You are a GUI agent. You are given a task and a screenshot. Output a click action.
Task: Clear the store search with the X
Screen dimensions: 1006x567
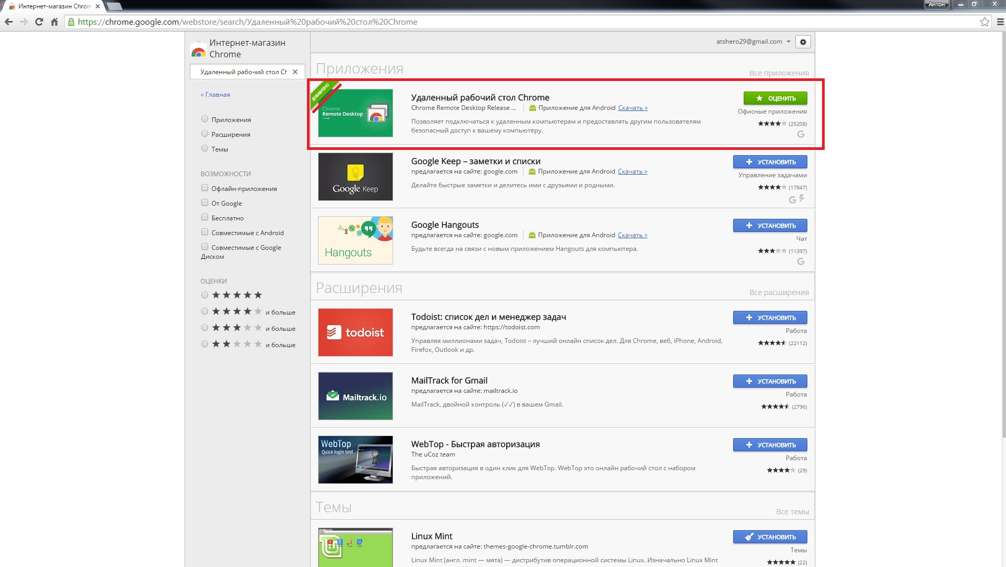[x=295, y=72]
